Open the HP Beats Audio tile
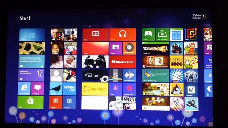The image size is (228, 128). (129, 89)
